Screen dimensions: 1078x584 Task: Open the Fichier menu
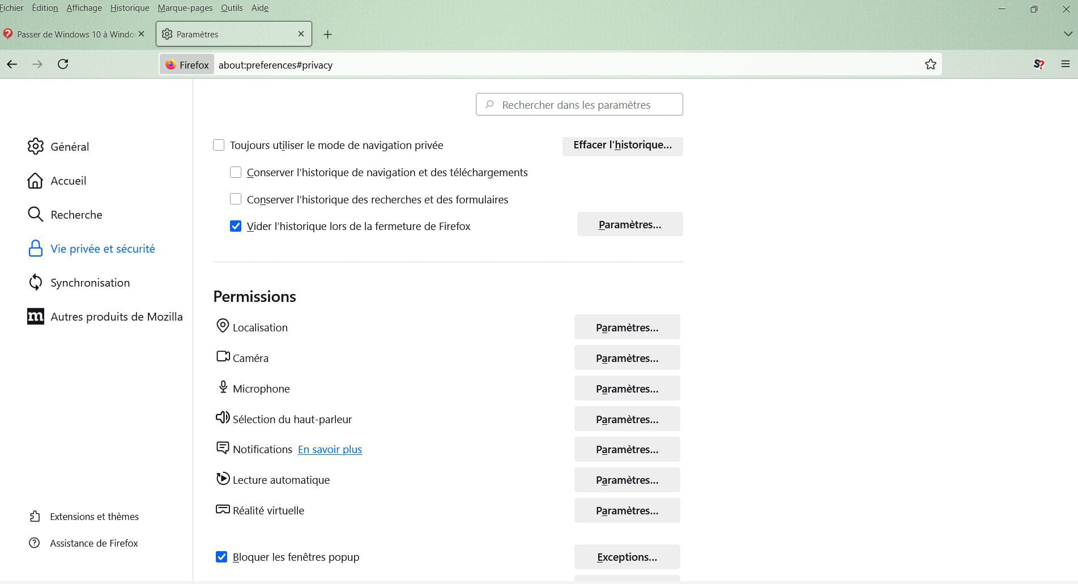[11, 8]
